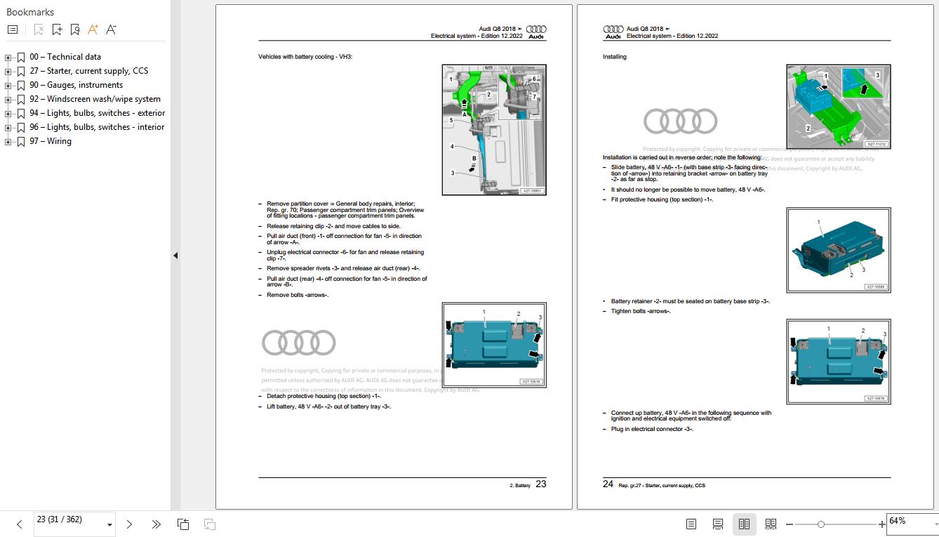Click the 'Installing' heading on page 24
Image resolution: width=939 pixels, height=537 pixels.
[615, 57]
